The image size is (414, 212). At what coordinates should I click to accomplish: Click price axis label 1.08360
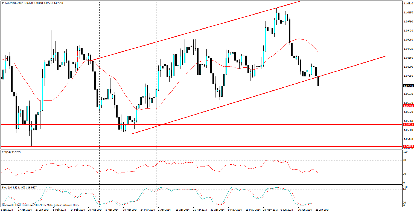(408, 58)
